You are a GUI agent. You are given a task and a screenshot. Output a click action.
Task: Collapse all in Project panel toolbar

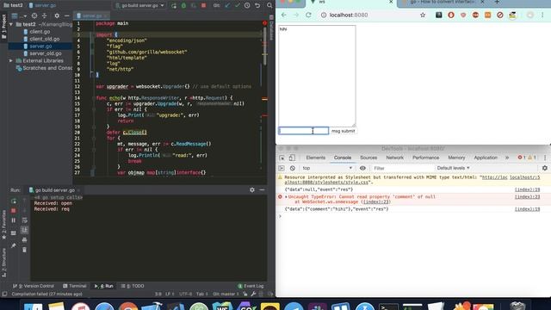click(44, 15)
